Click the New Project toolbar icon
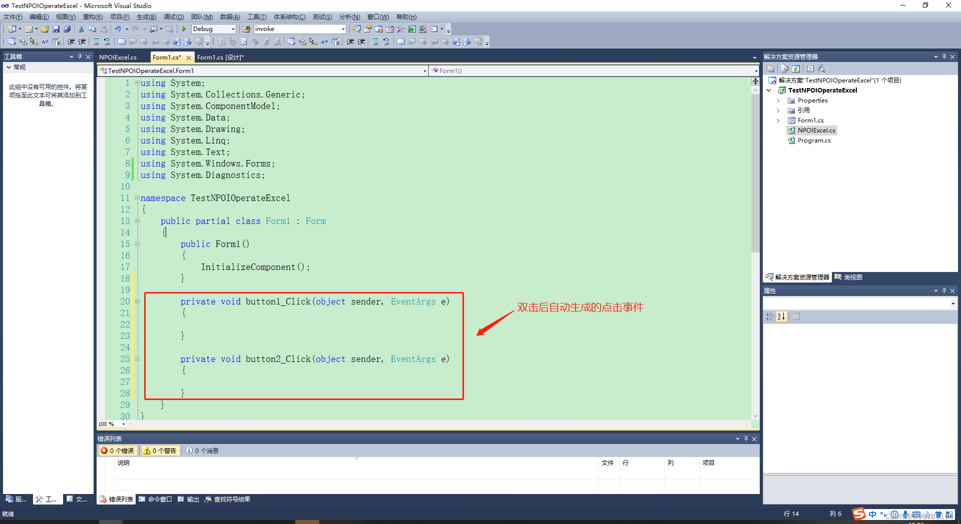This screenshot has width=961, height=524. [12, 29]
